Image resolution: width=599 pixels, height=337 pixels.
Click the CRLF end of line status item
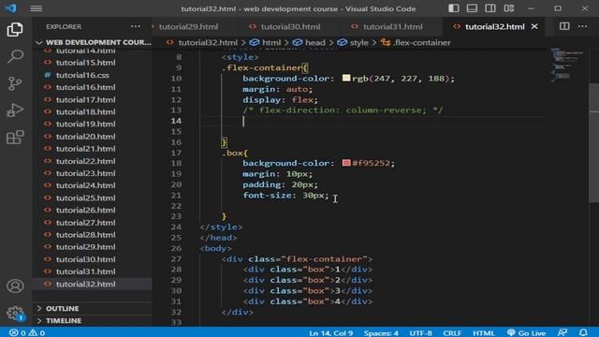452,333
